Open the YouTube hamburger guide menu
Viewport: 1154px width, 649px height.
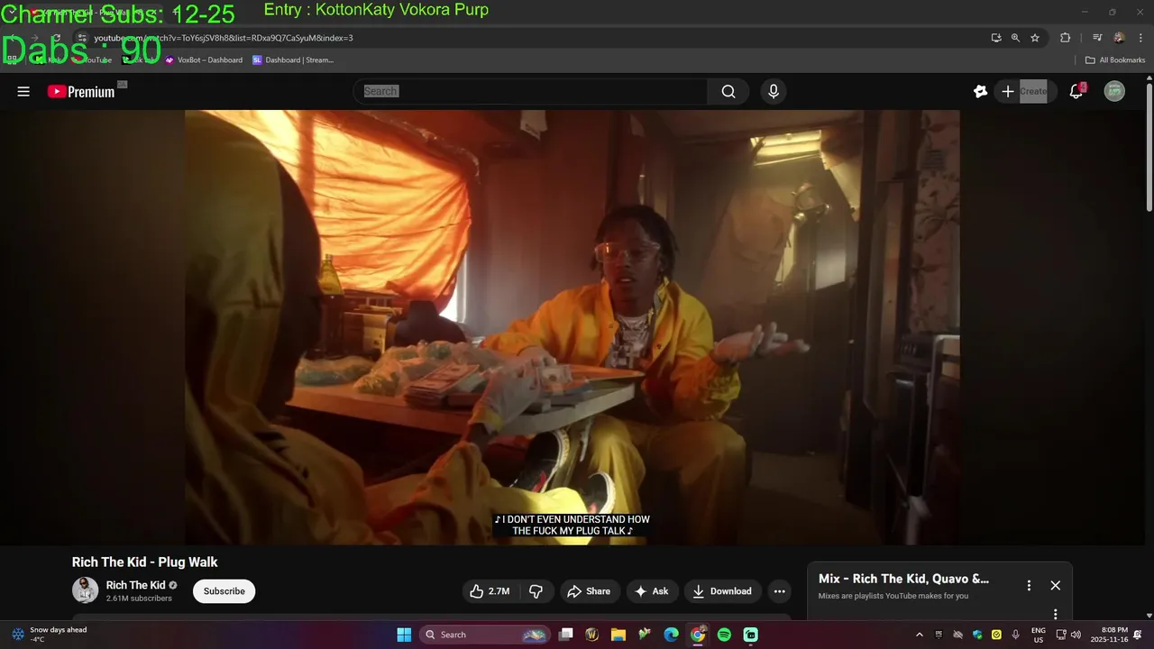coord(23,91)
